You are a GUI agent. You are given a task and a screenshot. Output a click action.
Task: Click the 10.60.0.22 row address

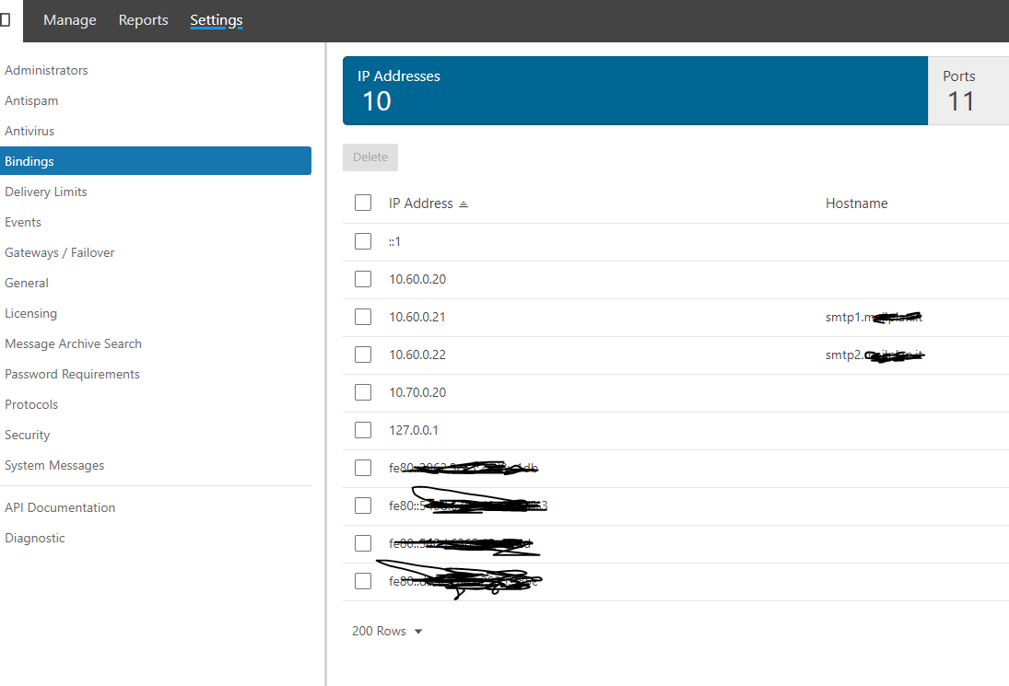coord(417,355)
